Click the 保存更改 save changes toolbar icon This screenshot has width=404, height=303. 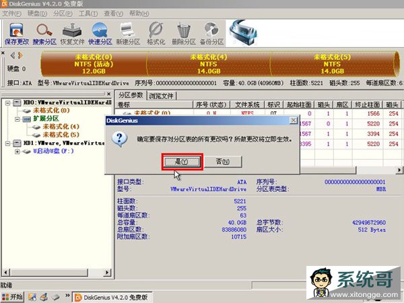(17, 34)
